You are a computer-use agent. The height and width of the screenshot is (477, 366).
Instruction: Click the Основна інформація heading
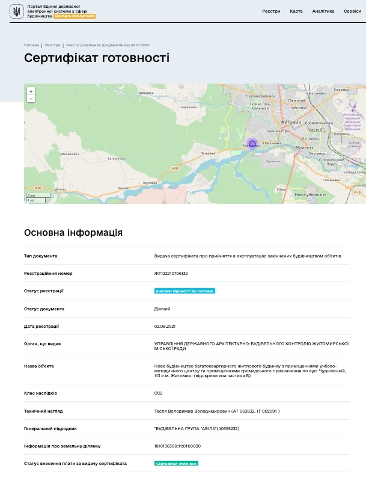click(x=73, y=233)
